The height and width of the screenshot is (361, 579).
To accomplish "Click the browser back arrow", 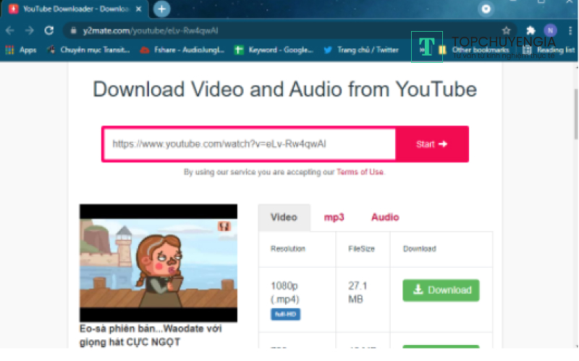I will click(x=9, y=30).
